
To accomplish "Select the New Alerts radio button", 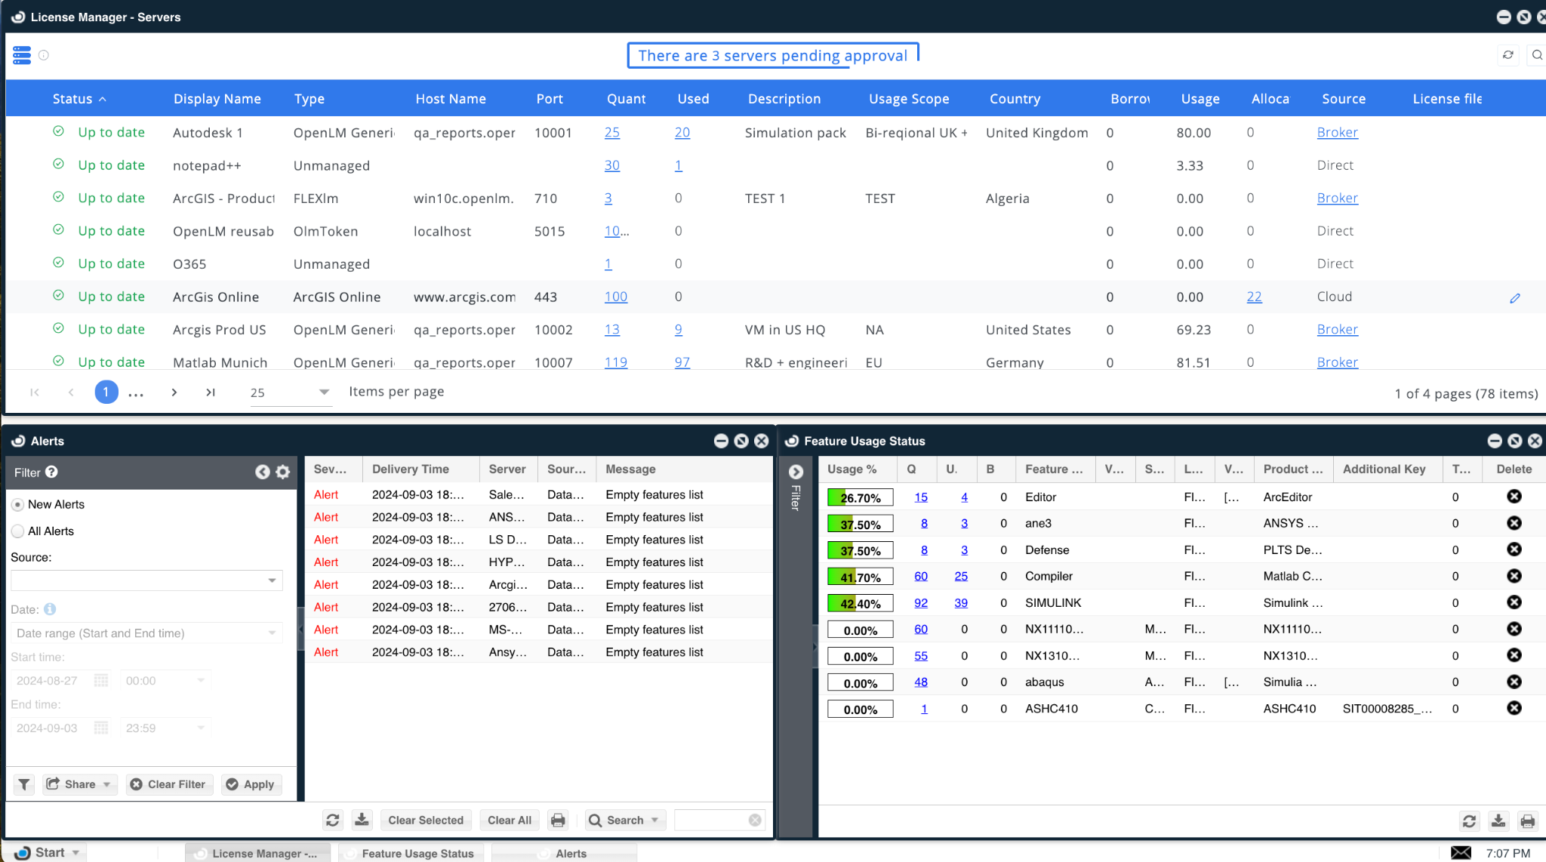I will tap(18, 504).
